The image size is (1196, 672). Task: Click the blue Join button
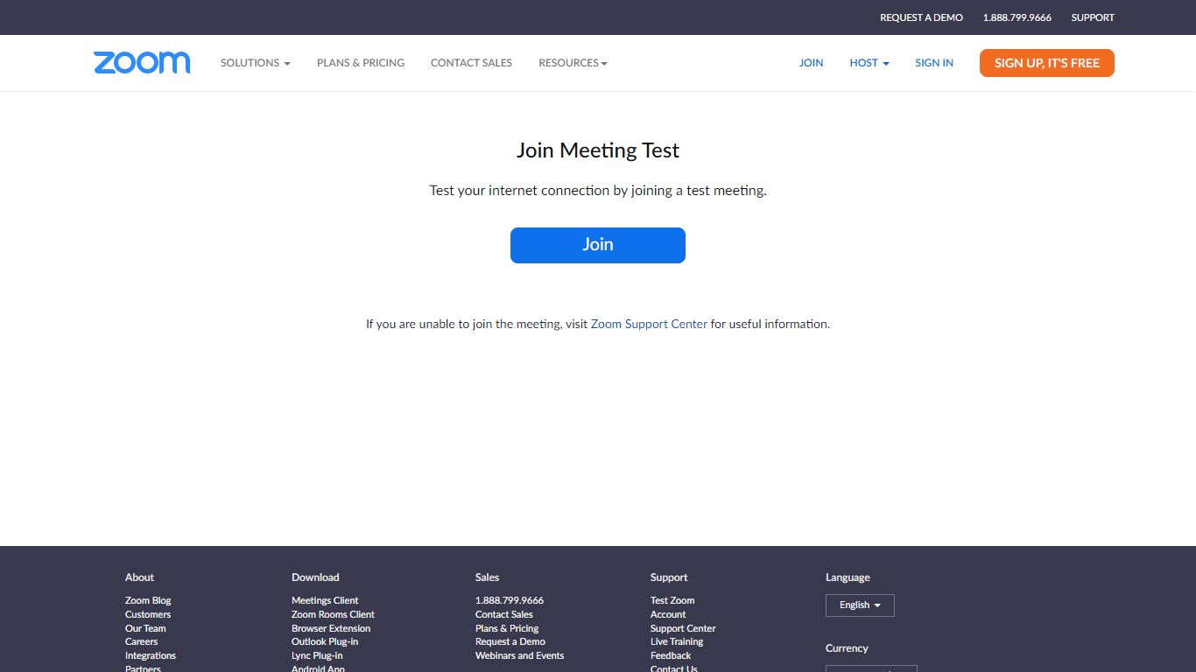click(598, 245)
